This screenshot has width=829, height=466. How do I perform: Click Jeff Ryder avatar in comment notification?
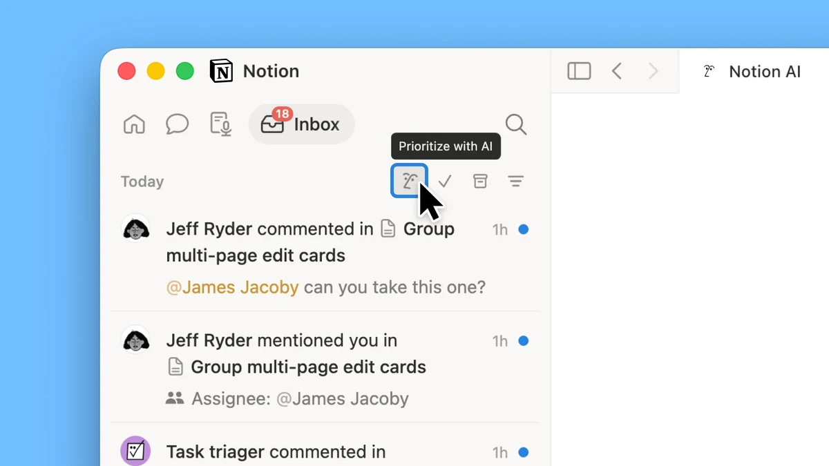[136, 229]
